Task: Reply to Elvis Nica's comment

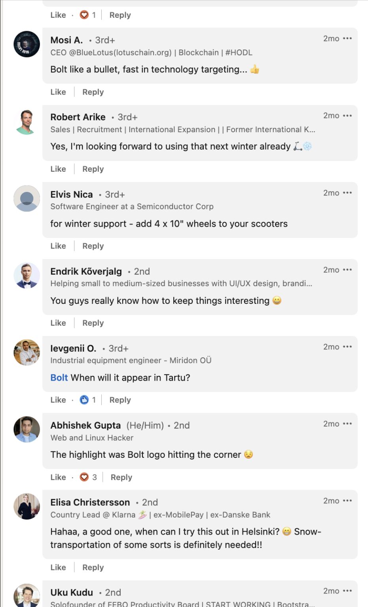Action: coord(93,246)
